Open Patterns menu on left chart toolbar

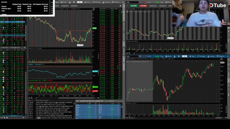(x=116, y=2)
